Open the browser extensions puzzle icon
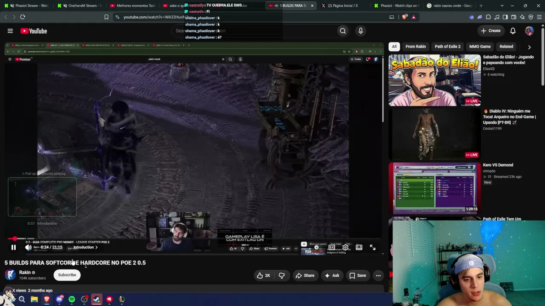This screenshot has width=545, height=306. (x=488, y=17)
